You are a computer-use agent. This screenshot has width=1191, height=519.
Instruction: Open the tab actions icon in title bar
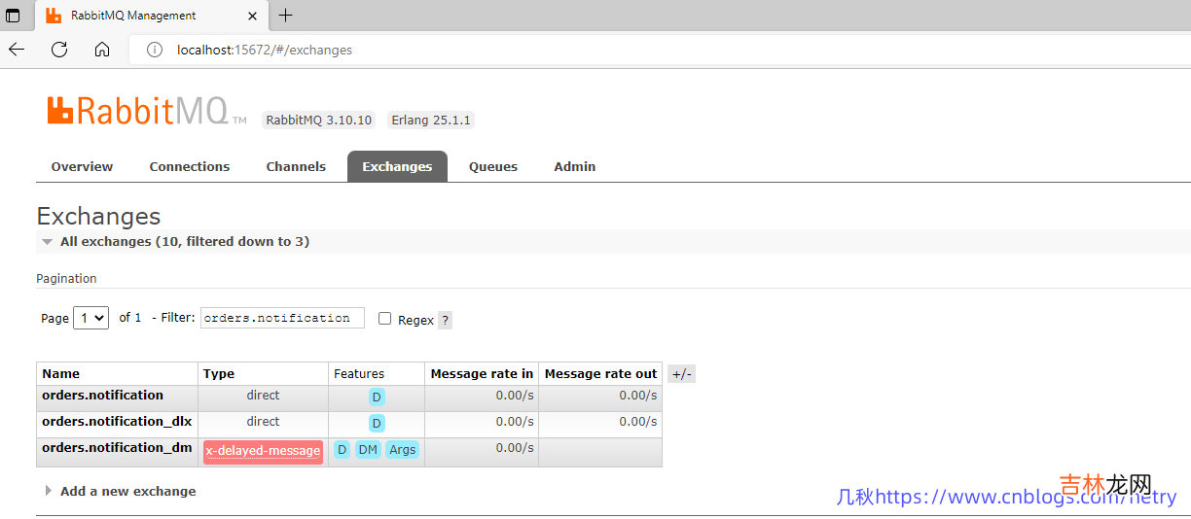click(14, 16)
